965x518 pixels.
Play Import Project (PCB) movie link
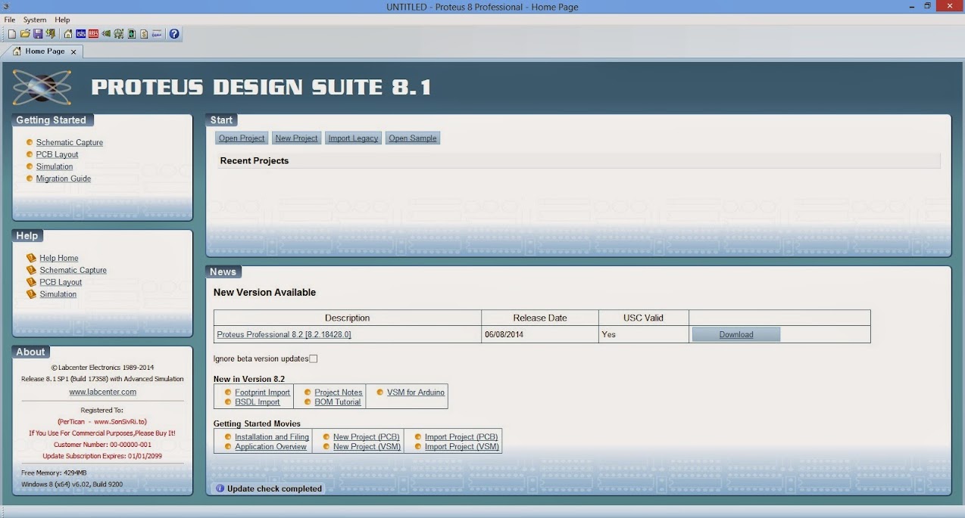tap(461, 437)
